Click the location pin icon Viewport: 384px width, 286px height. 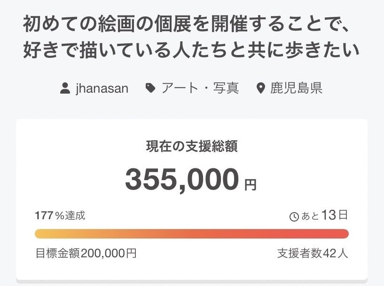point(261,88)
